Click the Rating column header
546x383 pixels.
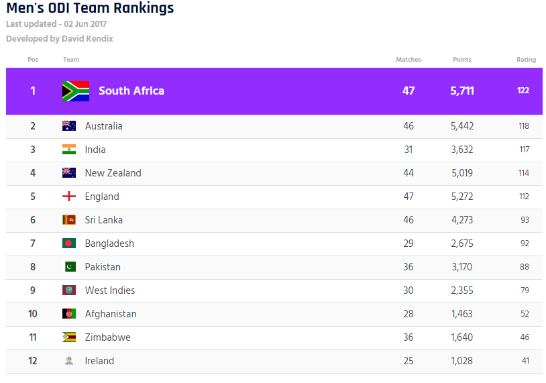526,60
